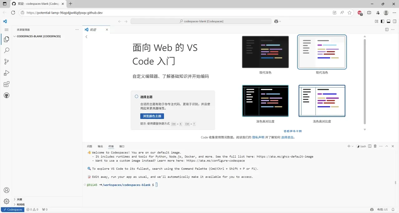Viewport: 399px width, 213px height.
Task: Click the Copilot status icon in status bar
Action: point(372,210)
